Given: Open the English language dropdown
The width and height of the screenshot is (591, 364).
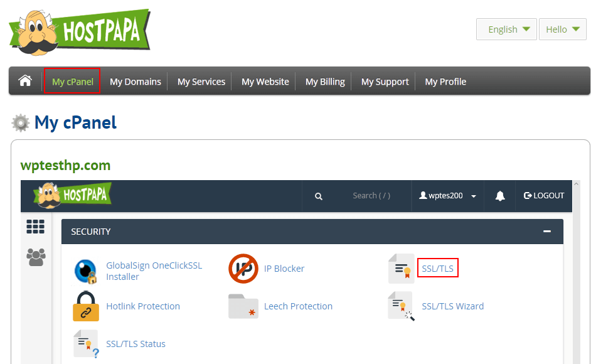Looking at the screenshot, I should [506, 29].
